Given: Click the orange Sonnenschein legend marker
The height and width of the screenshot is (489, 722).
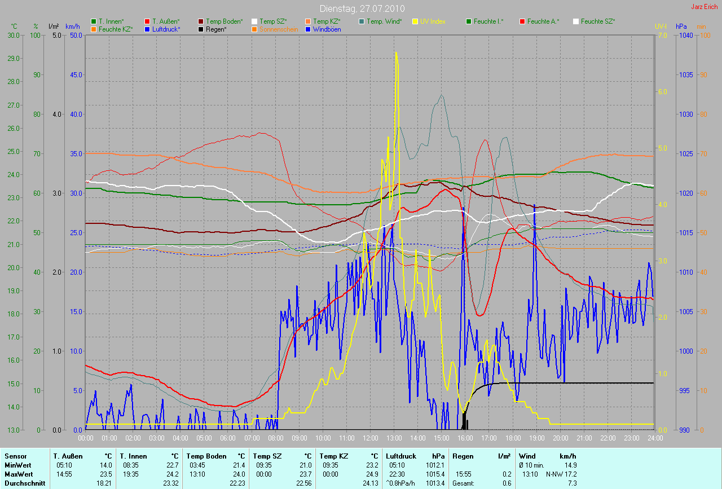Looking at the screenshot, I should click(x=254, y=29).
